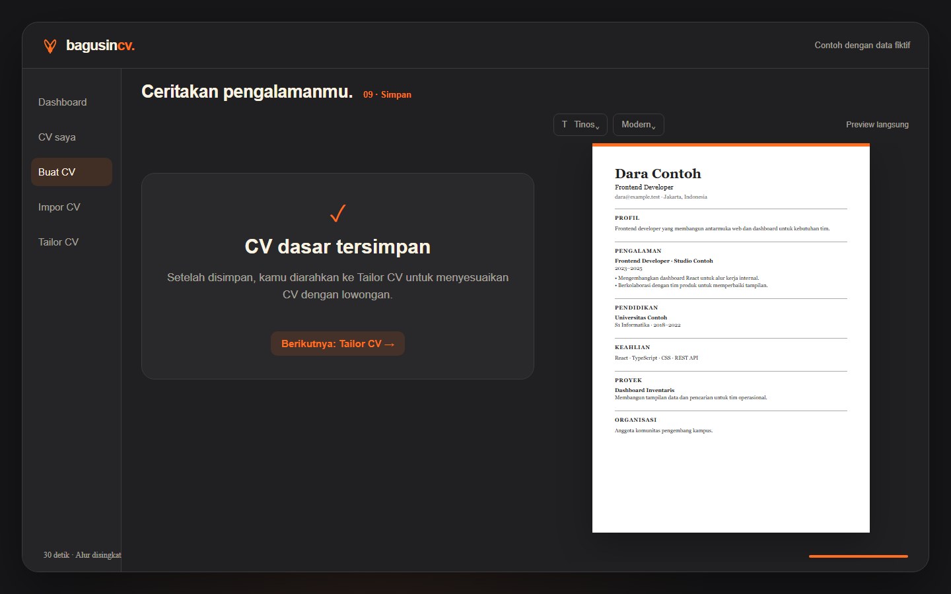Viewport: 951px width, 594px height.
Task: Click the "30 detik · Alur disingkat" text
Action: (82, 555)
